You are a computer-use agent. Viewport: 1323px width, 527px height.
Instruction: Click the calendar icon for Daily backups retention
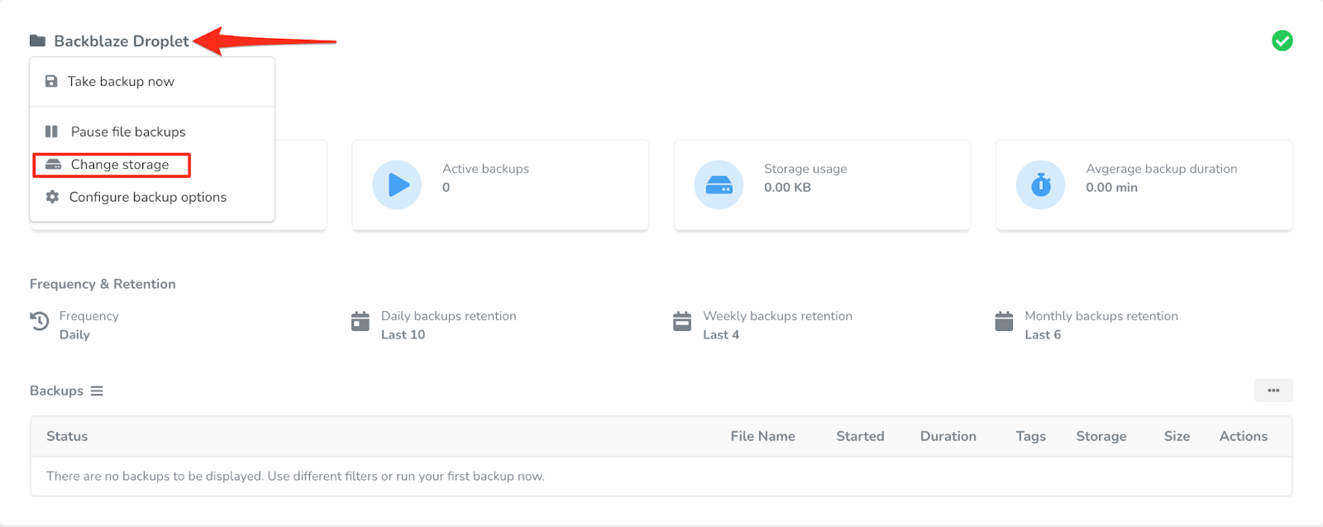[x=361, y=321]
